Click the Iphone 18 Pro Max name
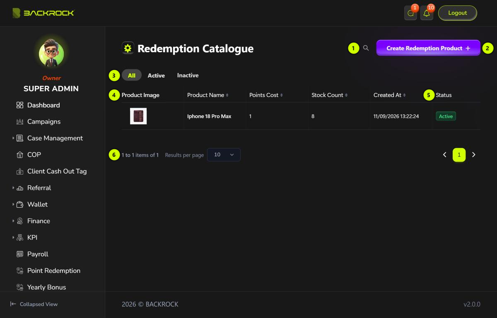Screen dimensions: 497x318 209,117
